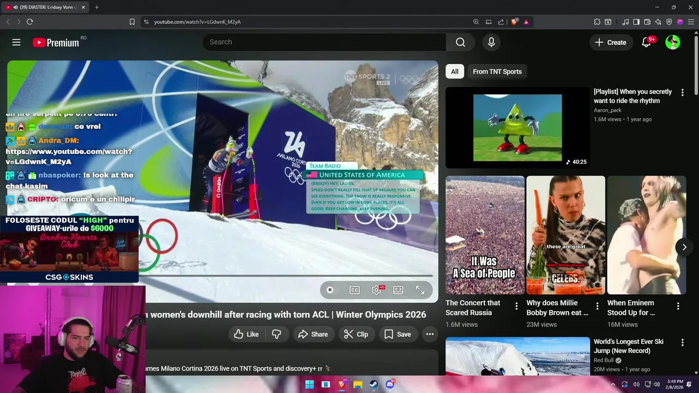
Task: Open the browser main hamburger menu
Action: point(691,22)
